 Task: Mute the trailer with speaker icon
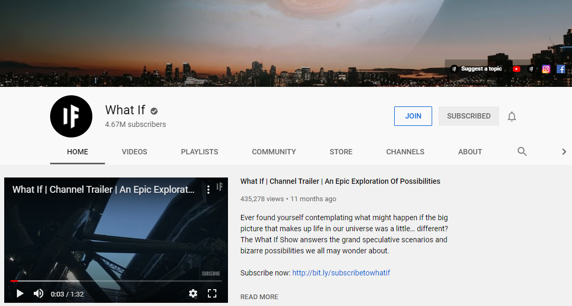pyautogui.click(x=39, y=293)
